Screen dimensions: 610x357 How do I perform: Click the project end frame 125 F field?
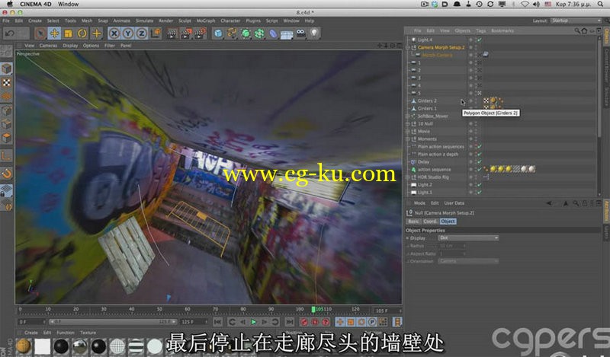tap(194, 322)
